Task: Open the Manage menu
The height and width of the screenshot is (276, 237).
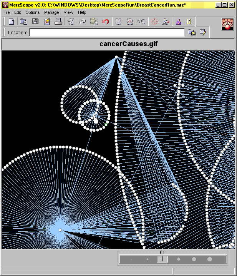Action: (51, 12)
